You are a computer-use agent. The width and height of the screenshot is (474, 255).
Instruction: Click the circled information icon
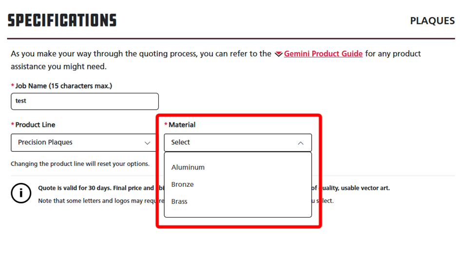coord(21,193)
